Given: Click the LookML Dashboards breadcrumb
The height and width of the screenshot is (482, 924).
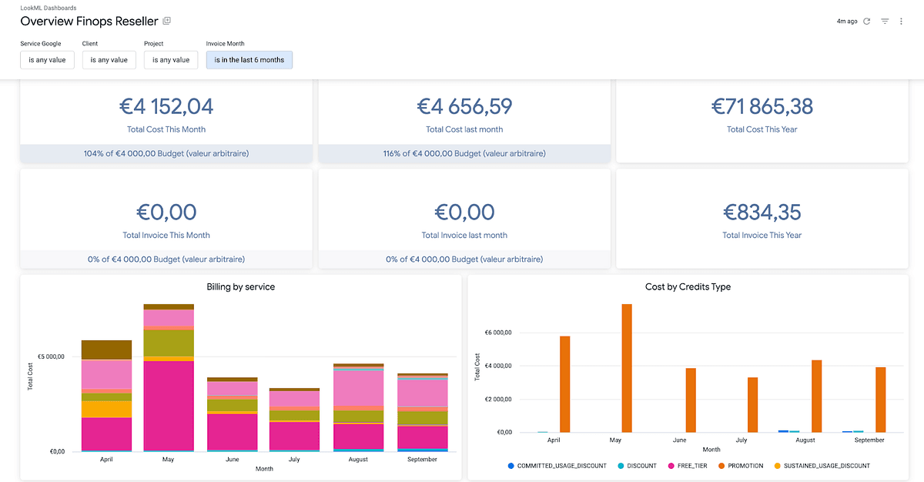Looking at the screenshot, I should (48, 8).
